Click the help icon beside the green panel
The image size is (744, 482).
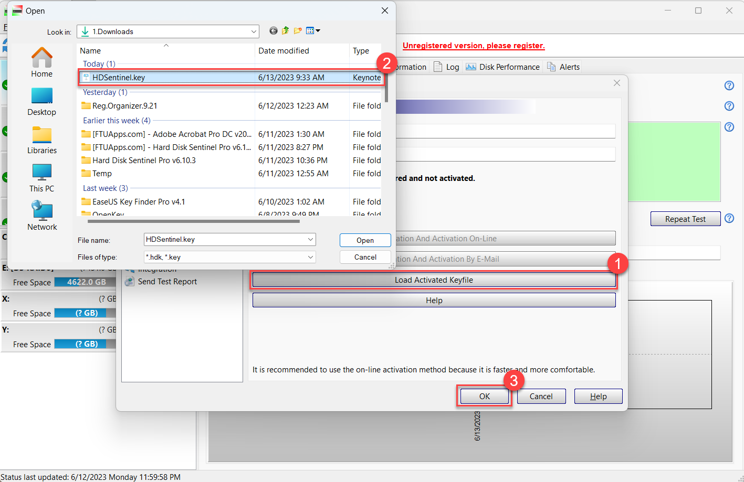pos(729,127)
